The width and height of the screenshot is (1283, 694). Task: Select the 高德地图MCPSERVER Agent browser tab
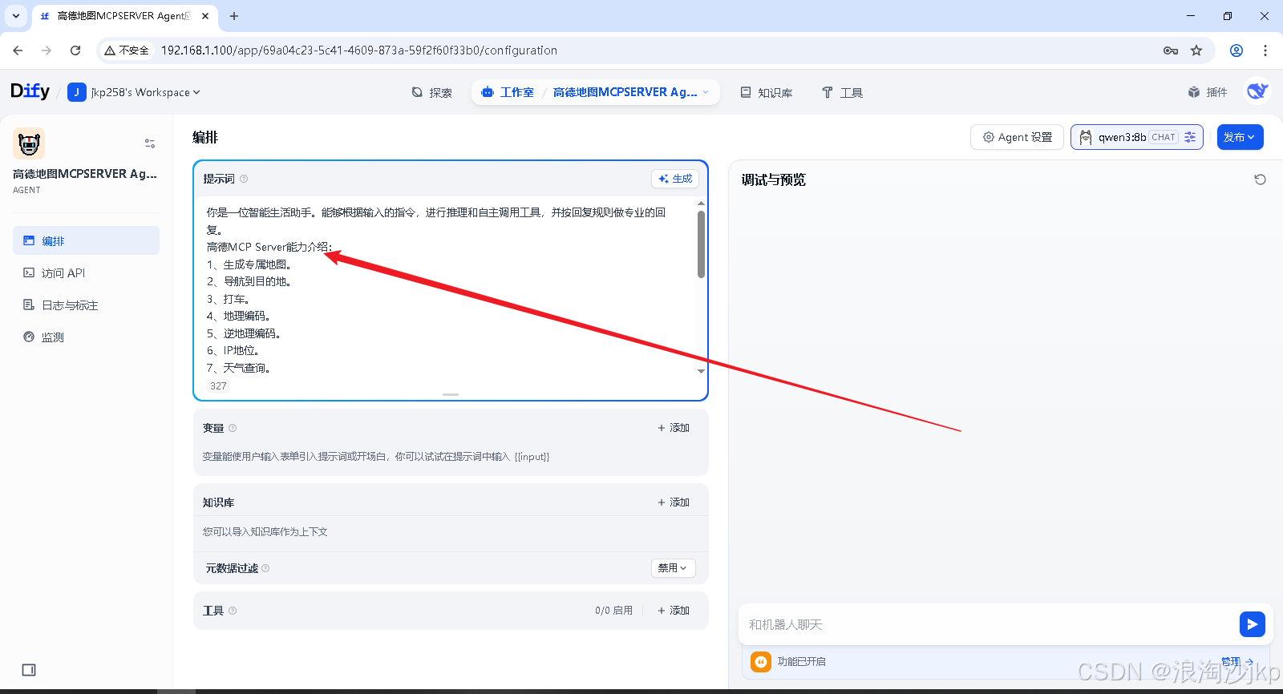[x=124, y=16]
